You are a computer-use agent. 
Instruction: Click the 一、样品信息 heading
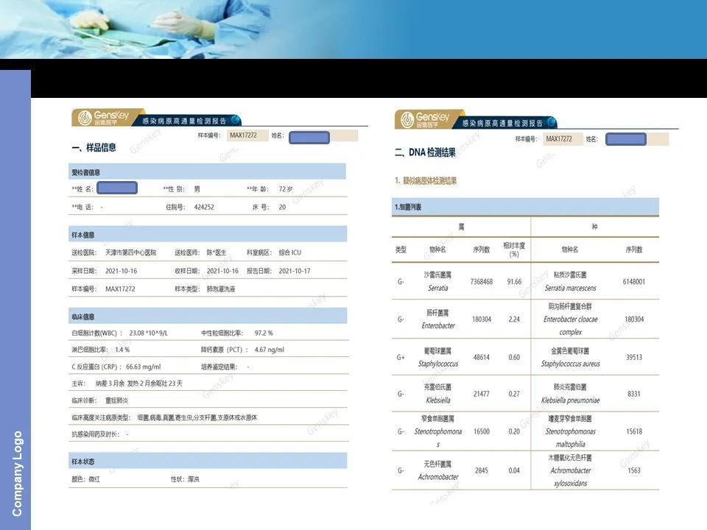[x=94, y=147]
